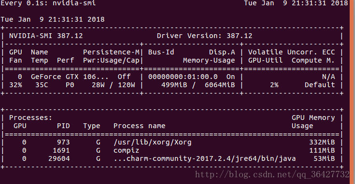Image resolution: width=355 pixels, height=184 pixels.
Task: Click the 'Every 0.1s: nvidia-smi' watch header
Action: coord(48,3)
